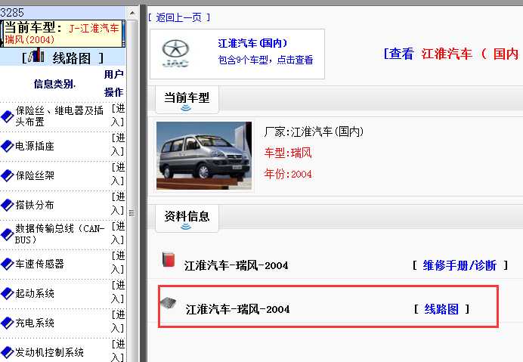Click 江淮汽车-瑞风-2004 title in 维修手册 row
Screen dimensions: 523x362
tap(236, 265)
